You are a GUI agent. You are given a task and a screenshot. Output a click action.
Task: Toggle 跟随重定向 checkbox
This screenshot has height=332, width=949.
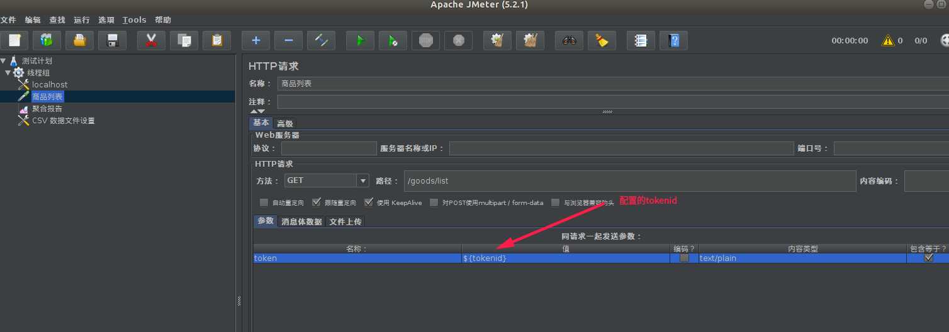(x=317, y=202)
